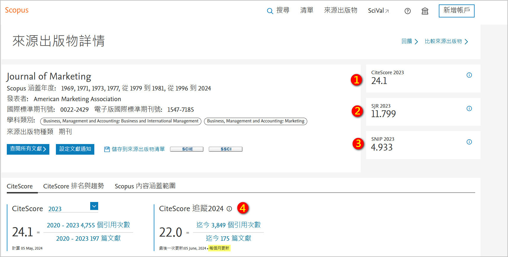The image size is (508, 257).
Task: Click the CiteScore 追蹤2024 info icon
Action: tap(229, 209)
